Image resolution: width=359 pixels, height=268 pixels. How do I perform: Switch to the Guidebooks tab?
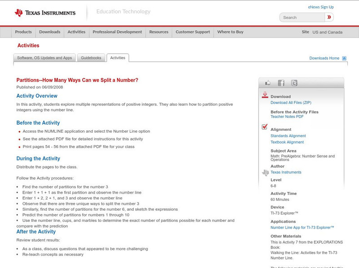click(91, 58)
